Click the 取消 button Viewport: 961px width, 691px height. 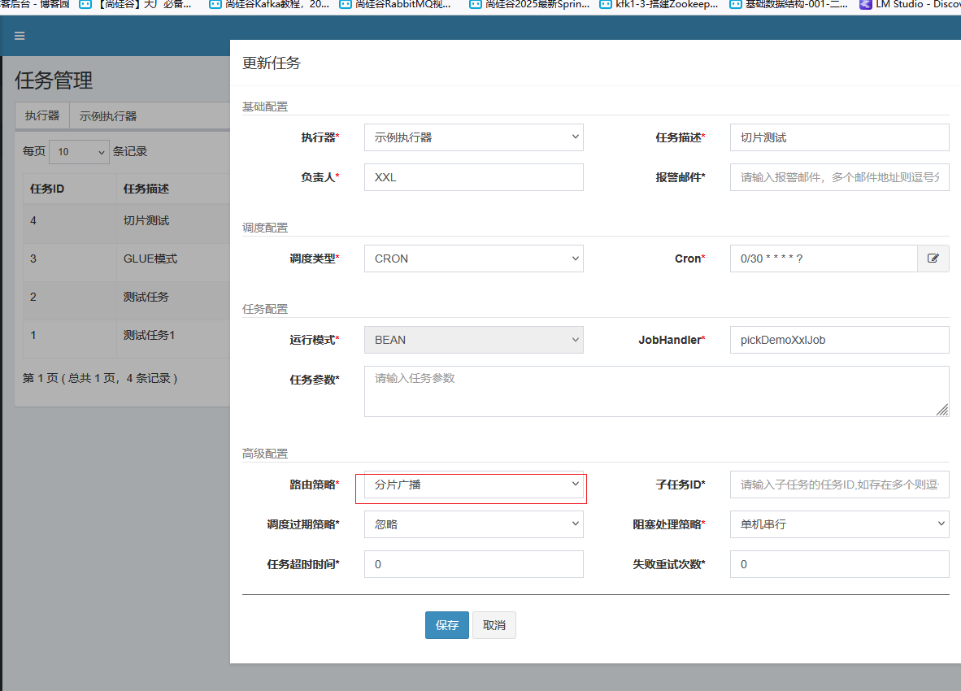(x=494, y=625)
